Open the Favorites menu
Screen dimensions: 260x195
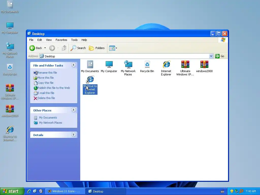(61, 40)
